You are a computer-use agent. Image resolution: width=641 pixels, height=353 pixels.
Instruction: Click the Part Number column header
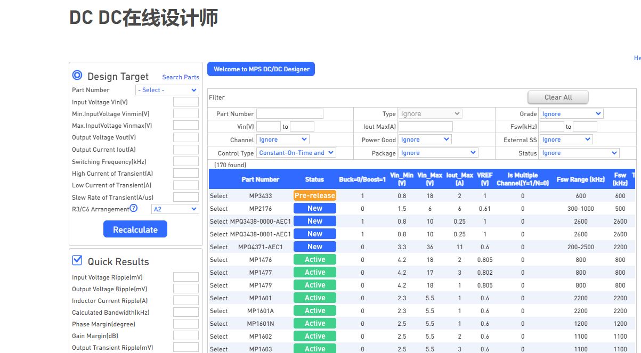(260, 179)
